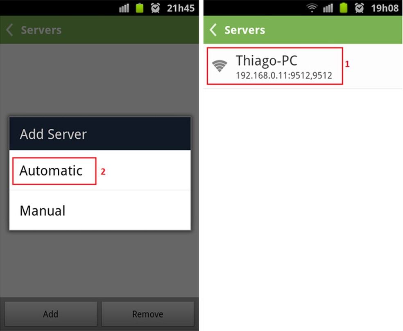The image size is (403, 331).
Task: Tap the alarm clock icon near 19h08
Action: point(359,8)
